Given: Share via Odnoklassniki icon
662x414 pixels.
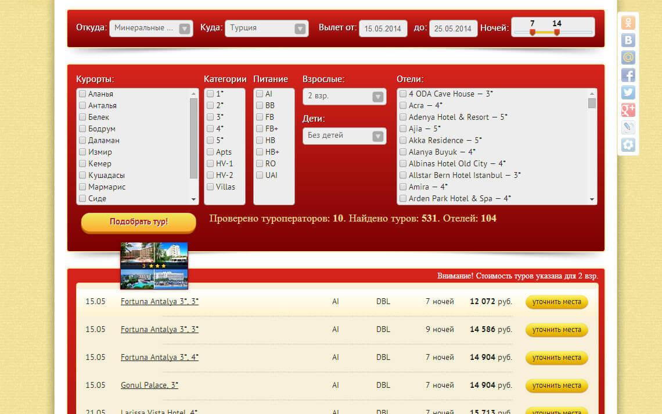Looking at the screenshot, I should 628,23.
